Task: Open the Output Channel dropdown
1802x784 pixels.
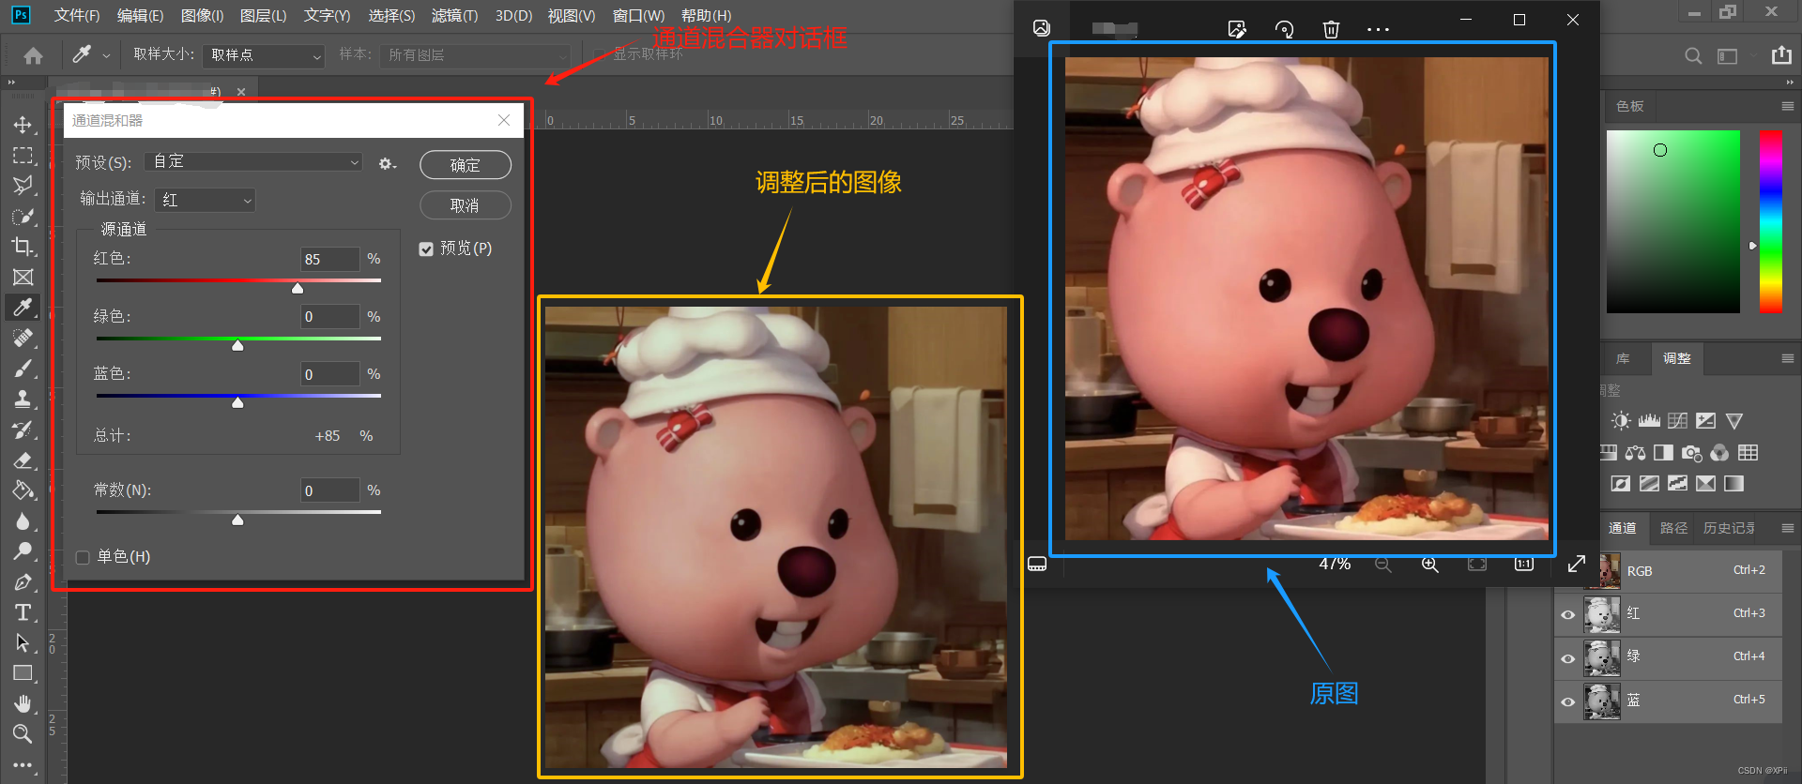Action: [205, 200]
